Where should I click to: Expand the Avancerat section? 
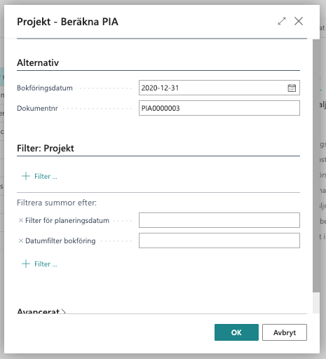click(x=41, y=311)
